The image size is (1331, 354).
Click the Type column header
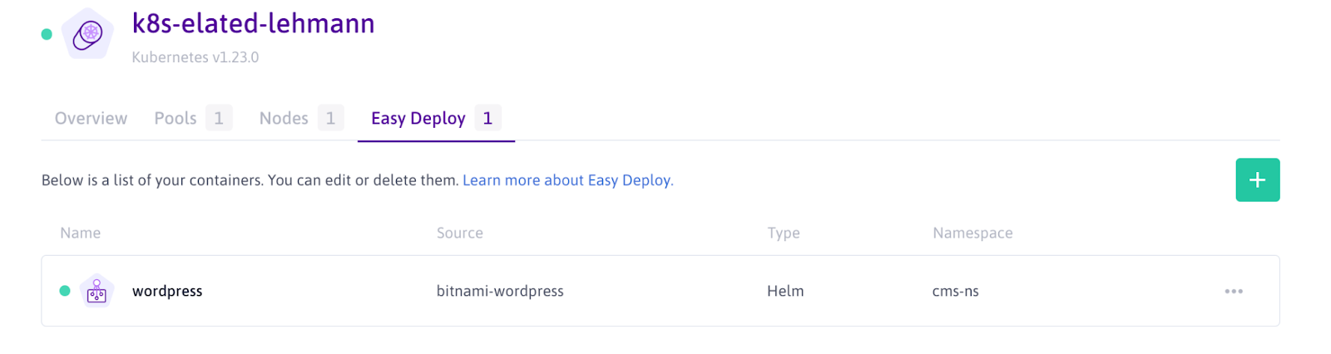pos(783,233)
